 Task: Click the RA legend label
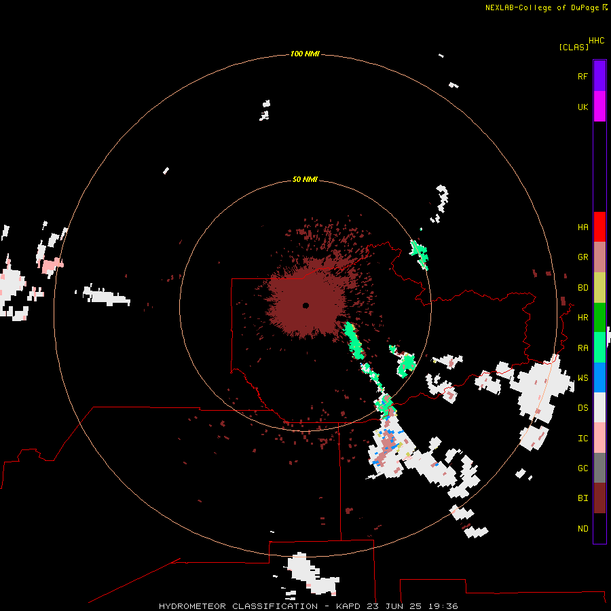click(x=582, y=348)
